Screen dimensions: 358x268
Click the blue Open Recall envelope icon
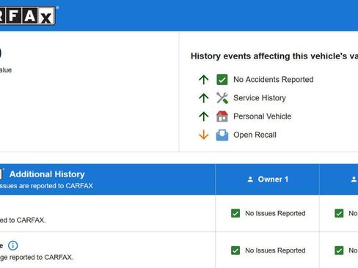[222, 135]
